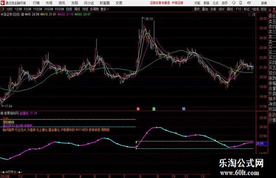Click the 叠加 overlay toolbar button
276x178 pixels.
click(x=205, y=9)
